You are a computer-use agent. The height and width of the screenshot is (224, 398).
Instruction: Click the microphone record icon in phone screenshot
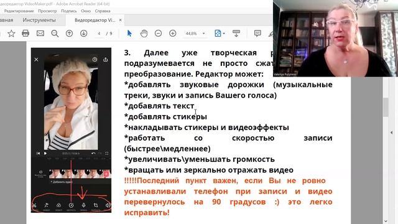pos(83,205)
